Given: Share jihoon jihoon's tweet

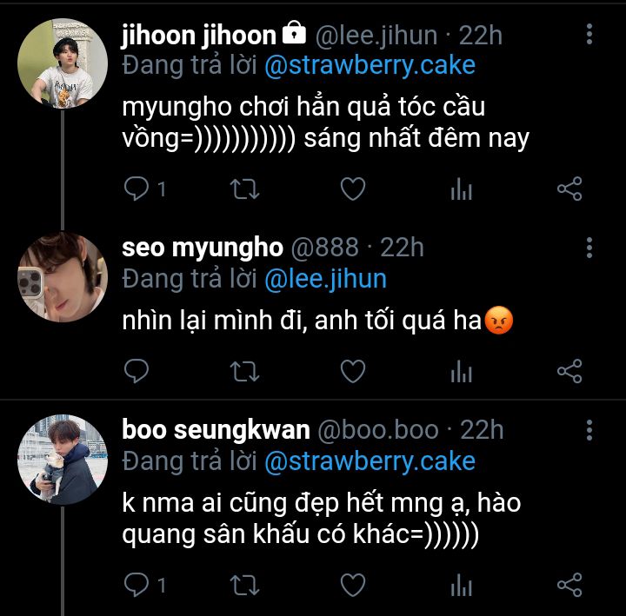Looking at the screenshot, I should click(x=569, y=189).
